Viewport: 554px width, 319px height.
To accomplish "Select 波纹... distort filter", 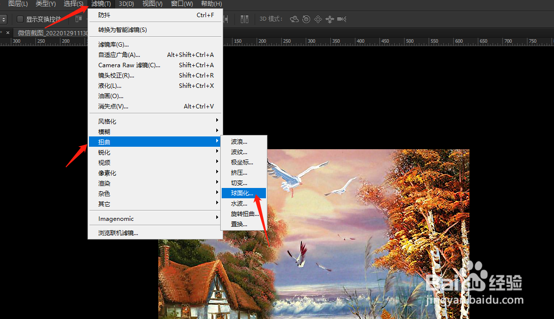I will pos(244,152).
